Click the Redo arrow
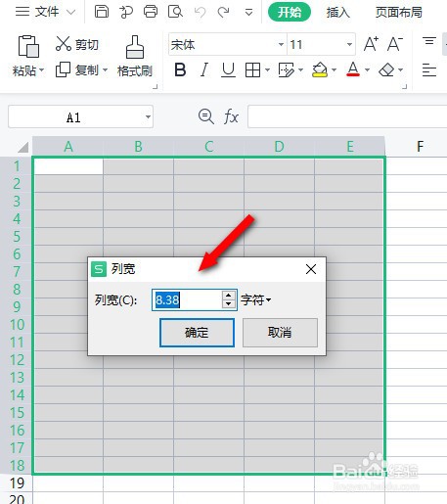The width and height of the screenshot is (447, 504). click(223, 13)
